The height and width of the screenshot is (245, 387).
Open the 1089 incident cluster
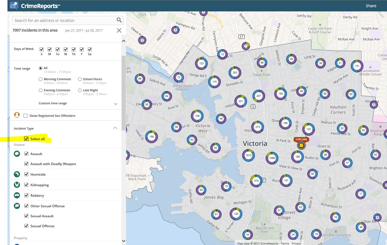pos(272,158)
